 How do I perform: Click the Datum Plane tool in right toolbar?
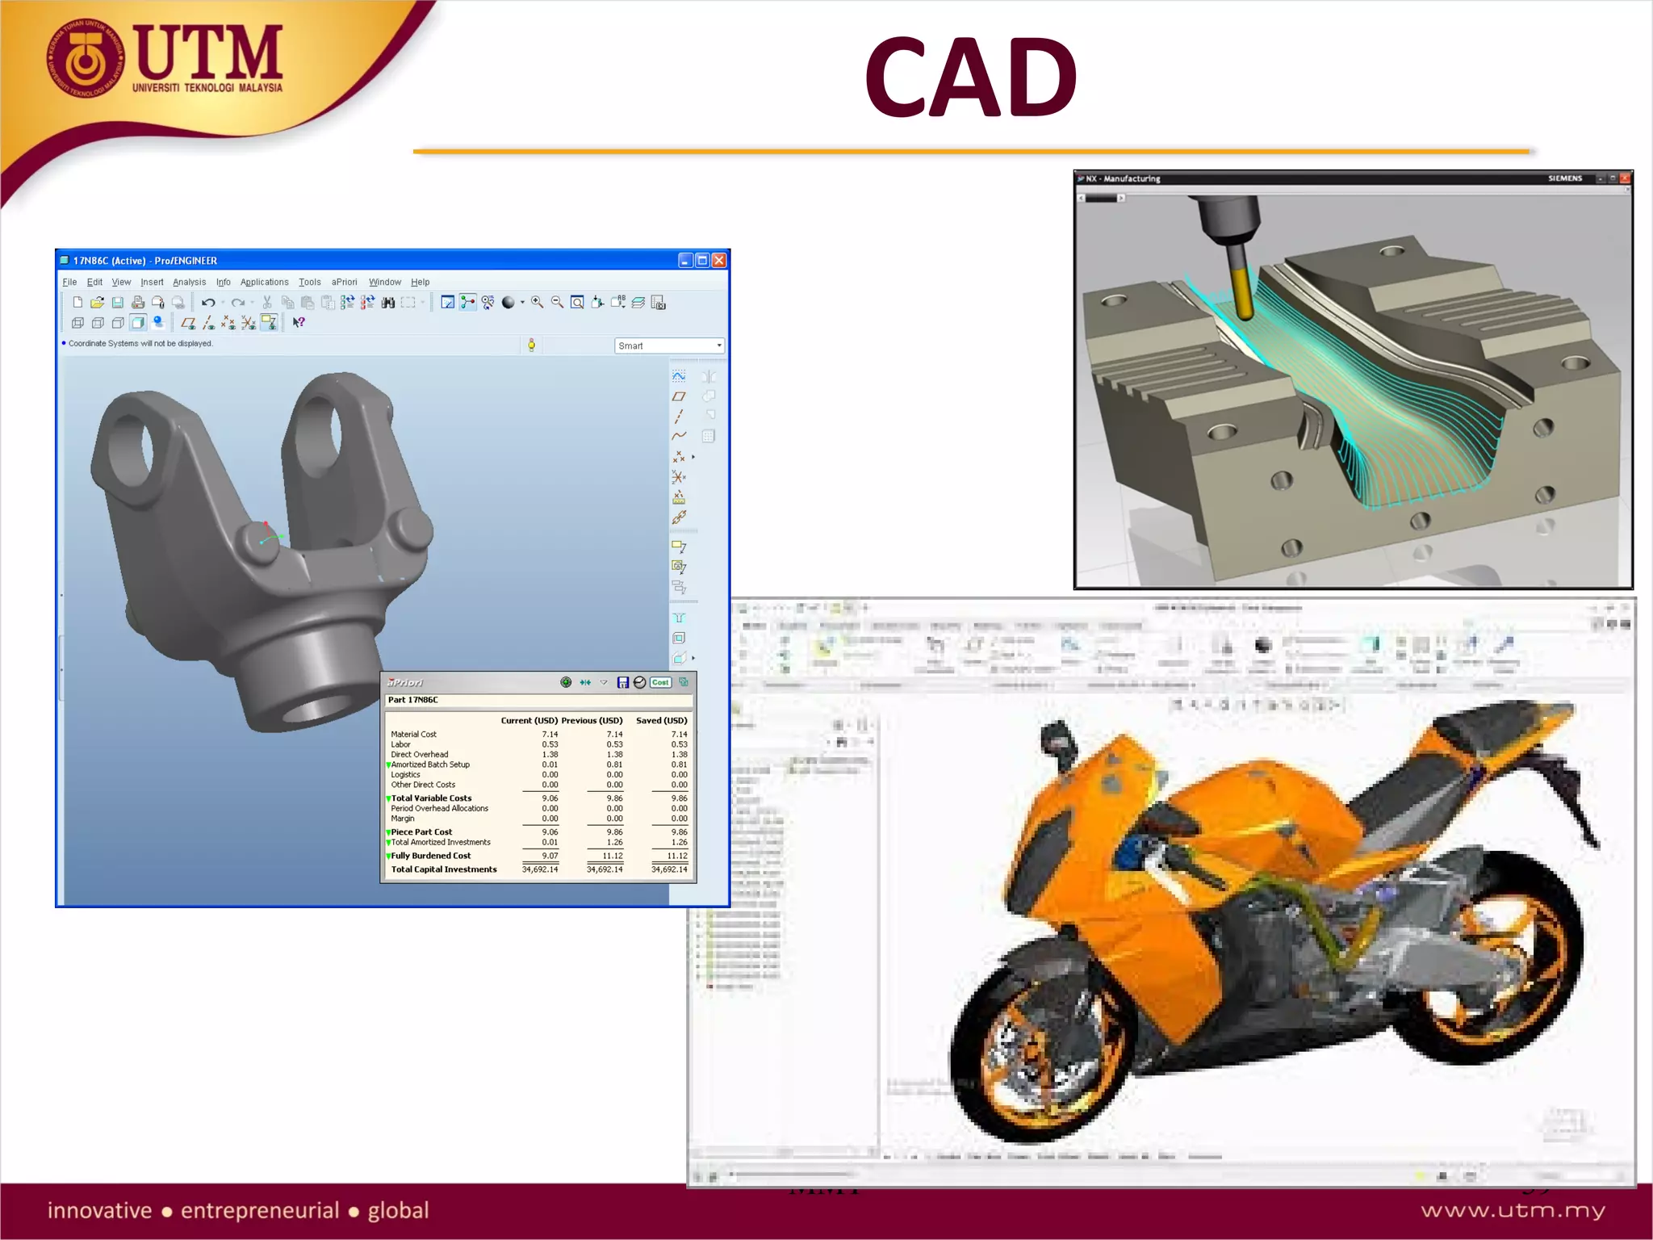tap(679, 396)
